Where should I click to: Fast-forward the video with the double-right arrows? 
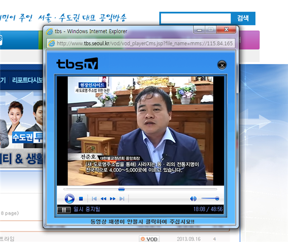(113, 199)
